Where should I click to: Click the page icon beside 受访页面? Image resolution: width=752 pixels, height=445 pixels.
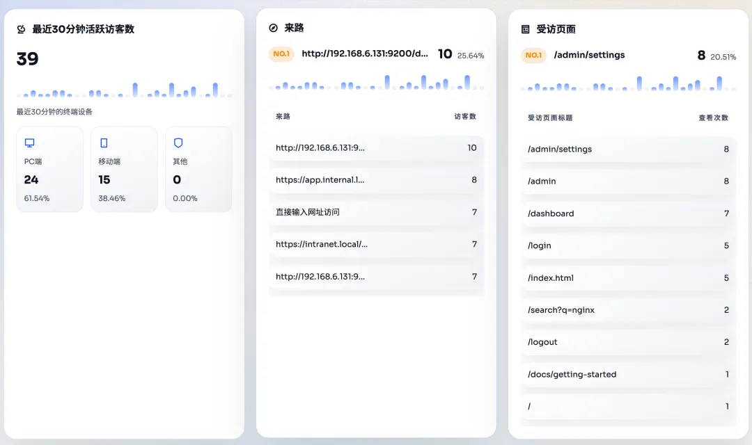tap(526, 29)
